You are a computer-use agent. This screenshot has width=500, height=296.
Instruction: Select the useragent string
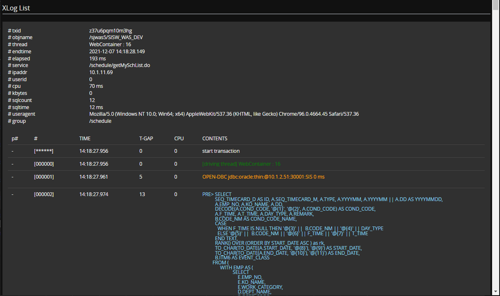(x=224, y=114)
